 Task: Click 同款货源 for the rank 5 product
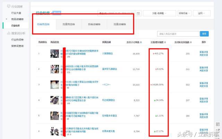204,118
